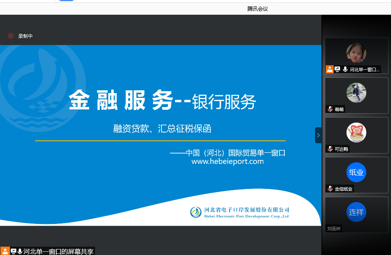Click the screen-share icon in 河北单一窗口 participant tile
Screen dimensions: 391x255
tap(337, 69)
